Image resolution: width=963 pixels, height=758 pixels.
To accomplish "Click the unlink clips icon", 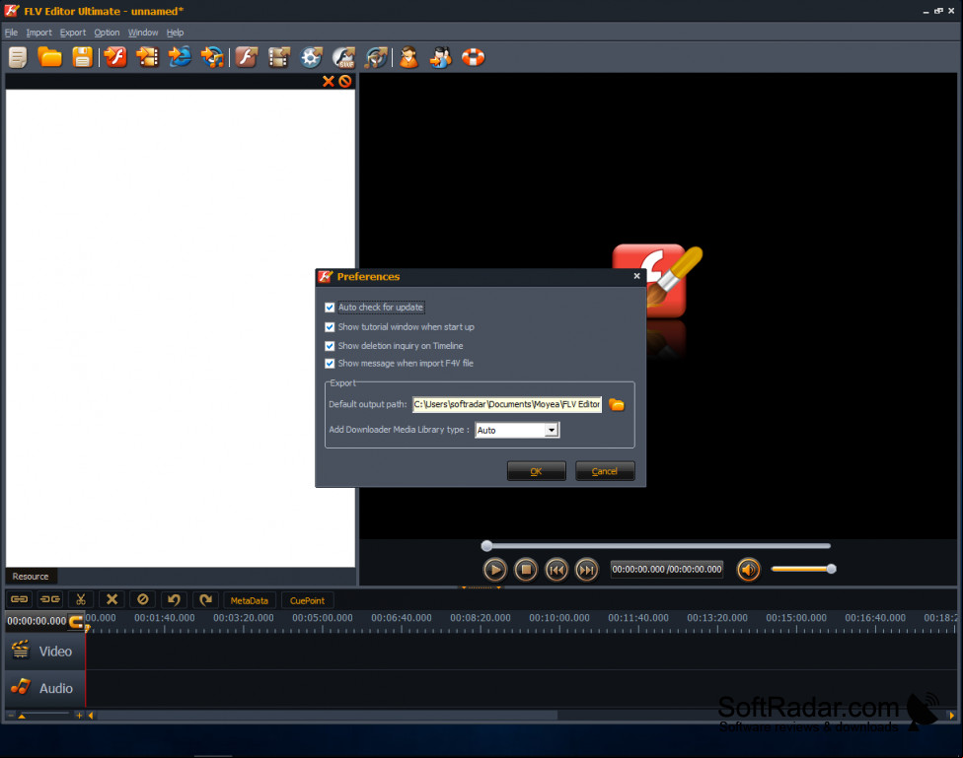I will (x=50, y=599).
